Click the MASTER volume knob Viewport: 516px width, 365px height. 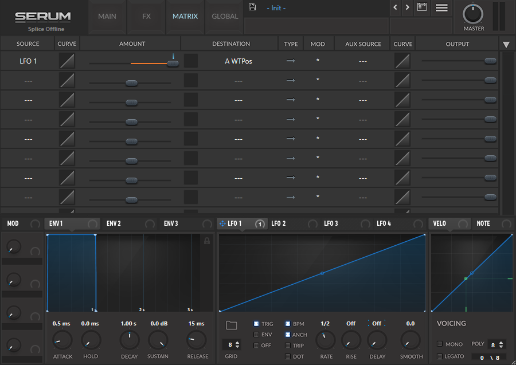[x=473, y=14]
